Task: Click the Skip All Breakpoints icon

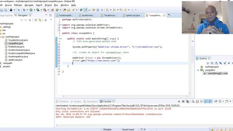Action: [19, 10]
